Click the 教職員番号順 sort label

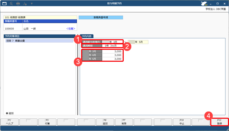(x=101, y=17)
